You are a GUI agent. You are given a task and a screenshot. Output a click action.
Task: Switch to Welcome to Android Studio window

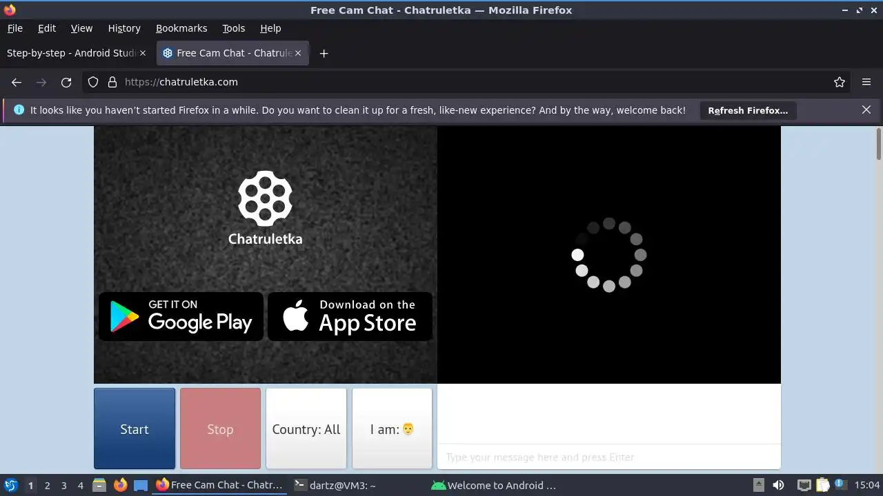494,485
